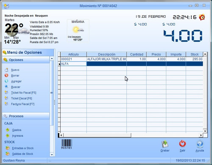Click the Artículo column header
The width and height of the screenshot is (212, 165).
[x=73, y=54]
